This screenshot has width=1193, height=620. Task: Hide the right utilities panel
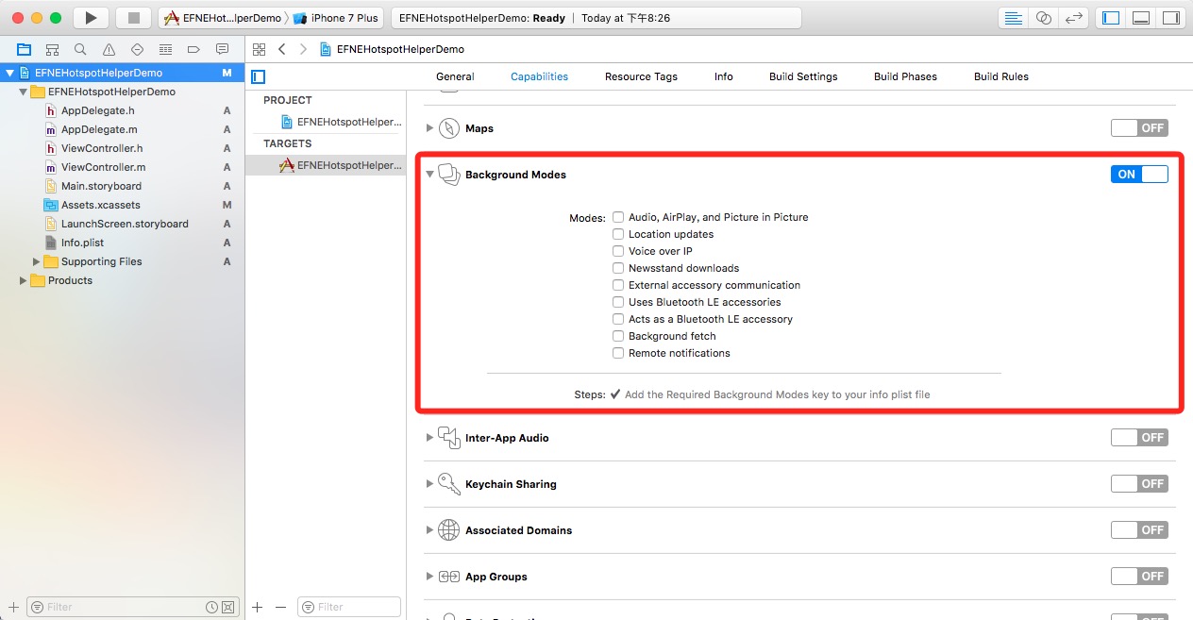point(1170,18)
